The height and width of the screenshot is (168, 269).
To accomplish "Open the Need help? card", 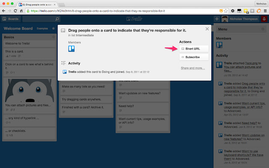I will pyautogui.click(x=143, y=108).
